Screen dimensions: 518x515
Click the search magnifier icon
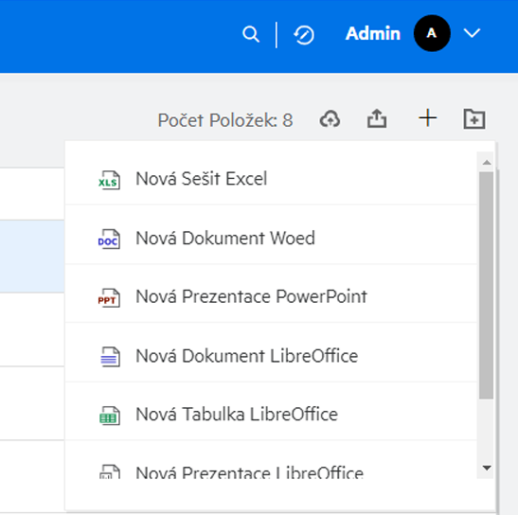(251, 34)
